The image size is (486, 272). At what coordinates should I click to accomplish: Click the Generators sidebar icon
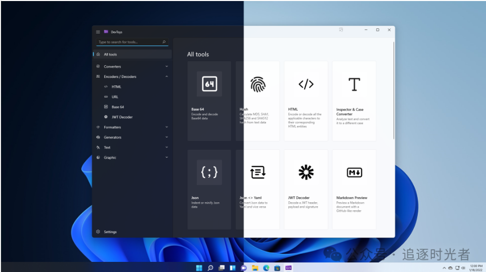pos(98,137)
